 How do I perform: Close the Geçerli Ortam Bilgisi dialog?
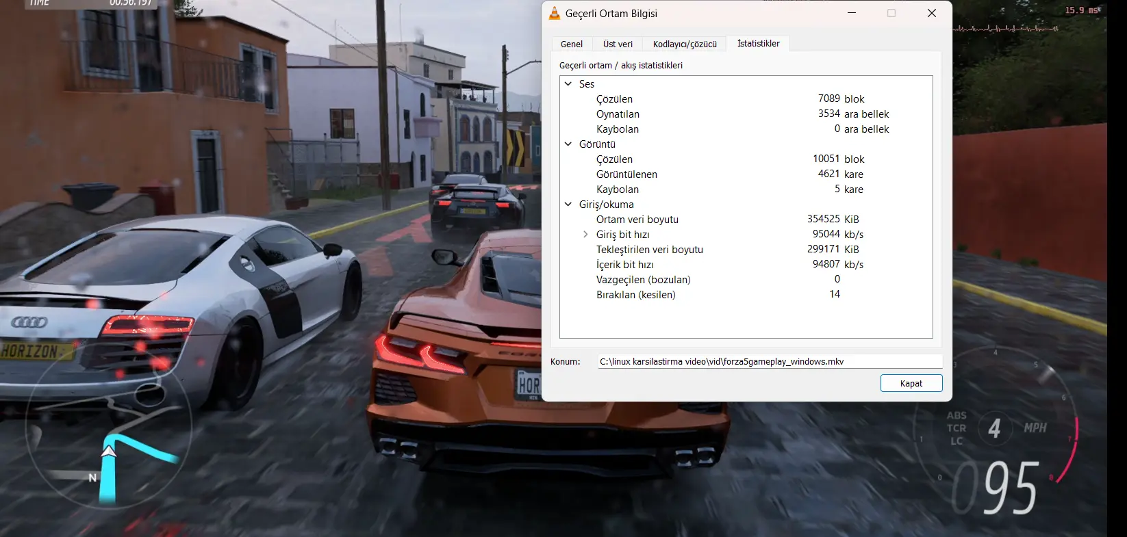pos(932,13)
